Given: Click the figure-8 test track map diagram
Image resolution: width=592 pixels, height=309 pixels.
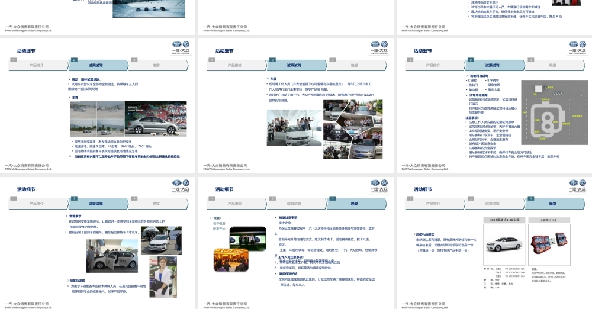Looking at the screenshot, I should [555, 112].
